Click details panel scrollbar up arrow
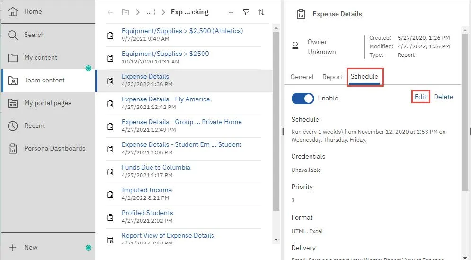Screen dimensions: 471x260 coord(465,30)
